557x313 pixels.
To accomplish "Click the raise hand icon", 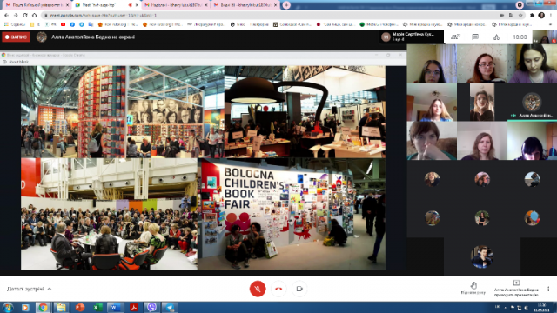I will coord(473,286).
